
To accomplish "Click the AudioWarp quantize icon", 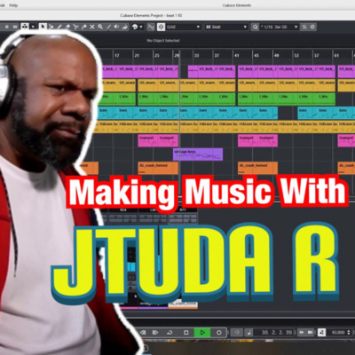I will [312, 27].
